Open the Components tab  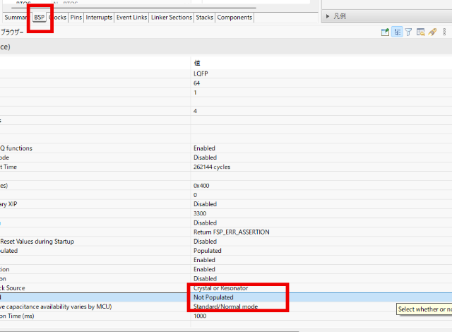pyautogui.click(x=234, y=18)
